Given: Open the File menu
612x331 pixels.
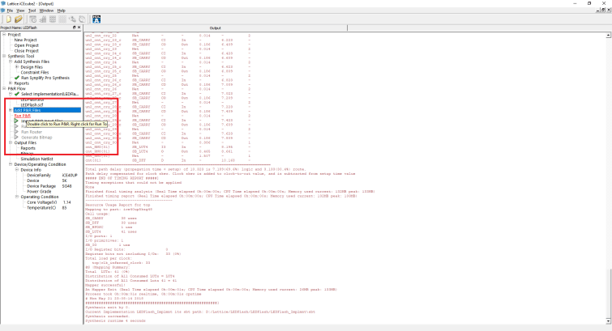Looking at the screenshot, I should pyautogui.click(x=11, y=10).
